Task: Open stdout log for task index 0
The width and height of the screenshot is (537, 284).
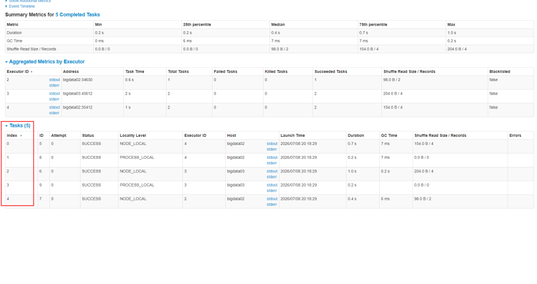Action: coord(272,143)
